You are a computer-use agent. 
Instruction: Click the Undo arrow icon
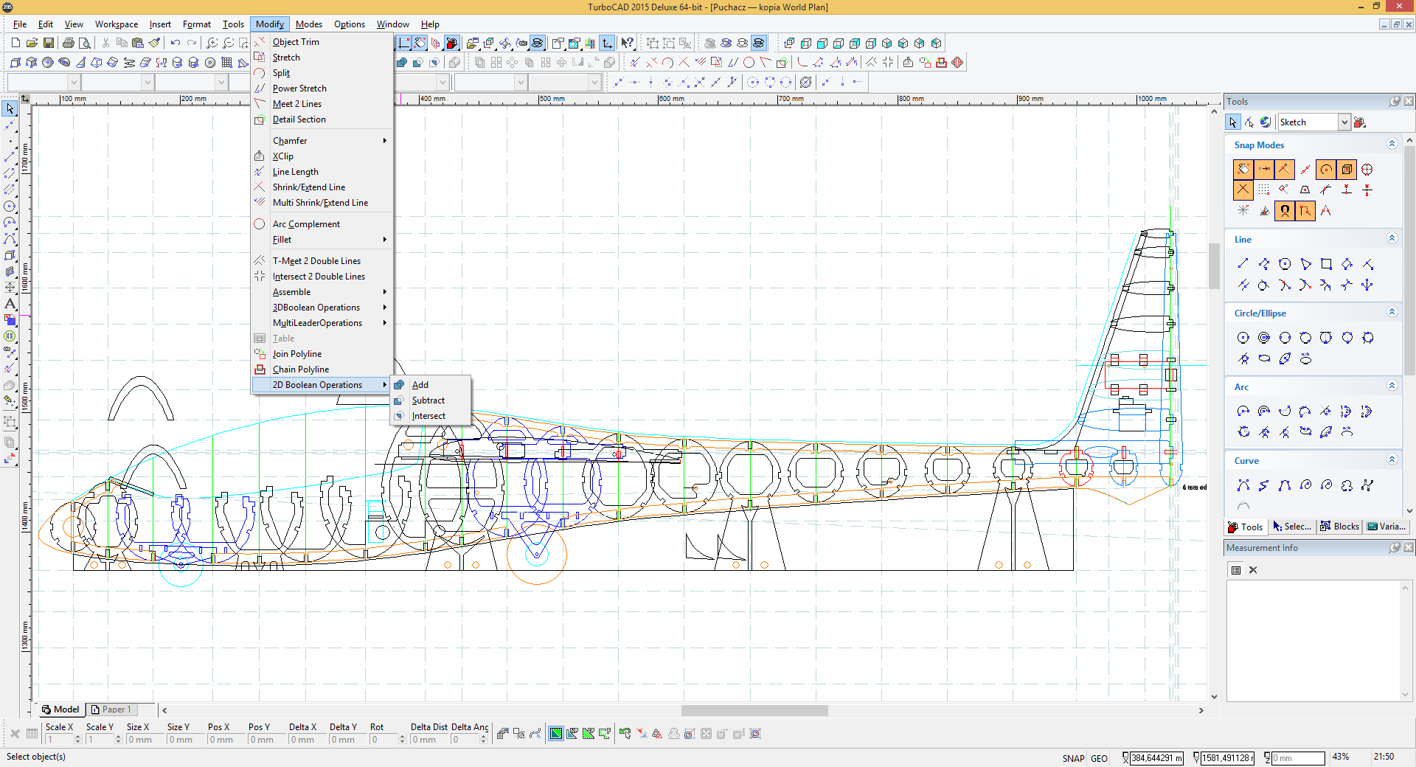coord(176,43)
